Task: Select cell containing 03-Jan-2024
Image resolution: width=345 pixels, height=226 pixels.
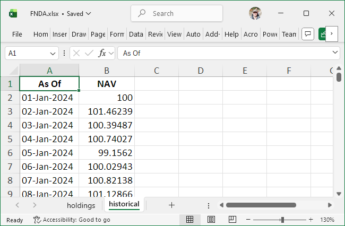Action: tap(49, 125)
